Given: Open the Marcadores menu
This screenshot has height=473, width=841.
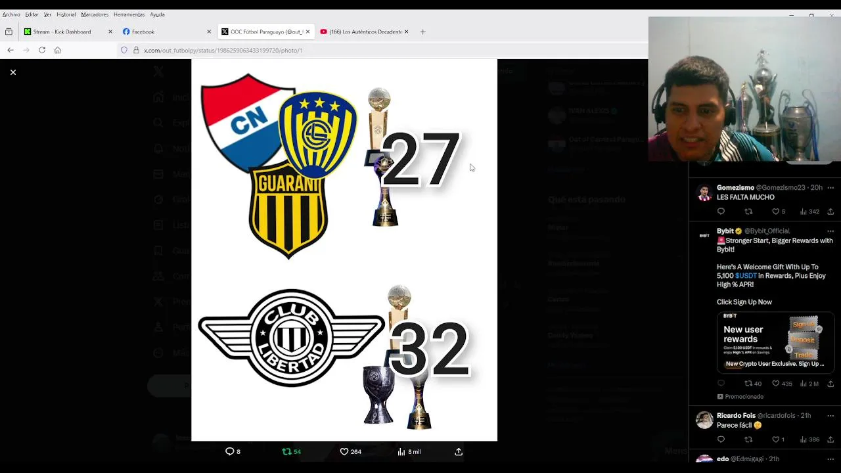Looking at the screenshot, I should pos(95,14).
